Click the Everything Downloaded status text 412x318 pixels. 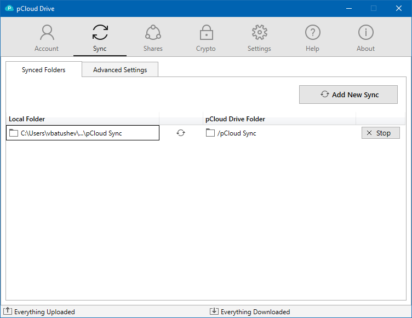coord(255,311)
